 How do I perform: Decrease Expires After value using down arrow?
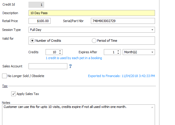click(118, 53)
